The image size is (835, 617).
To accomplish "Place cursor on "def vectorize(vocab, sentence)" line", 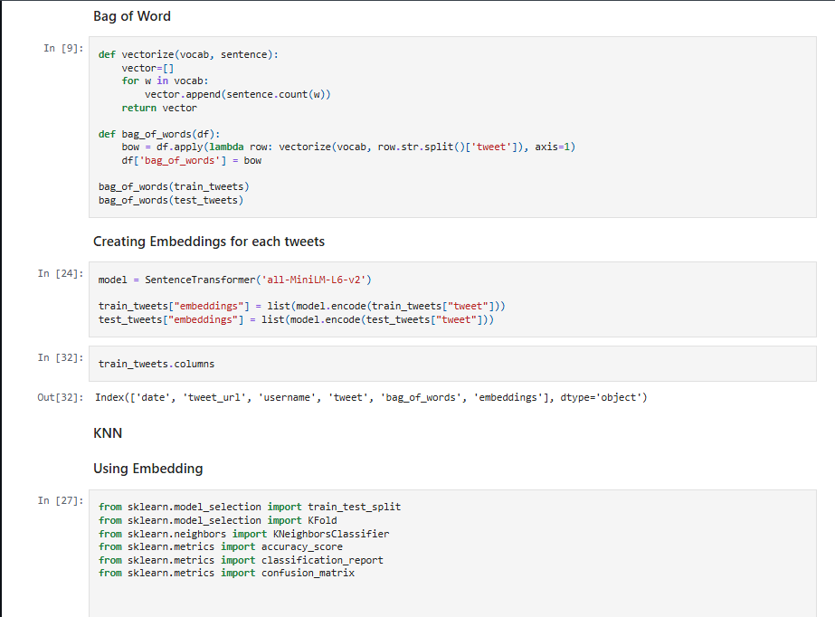I will tap(188, 54).
